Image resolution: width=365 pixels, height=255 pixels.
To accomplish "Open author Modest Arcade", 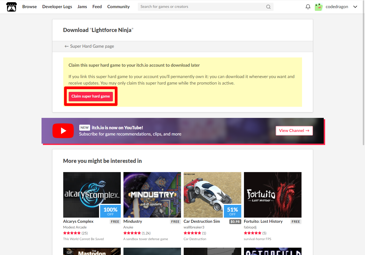I will [75, 227].
